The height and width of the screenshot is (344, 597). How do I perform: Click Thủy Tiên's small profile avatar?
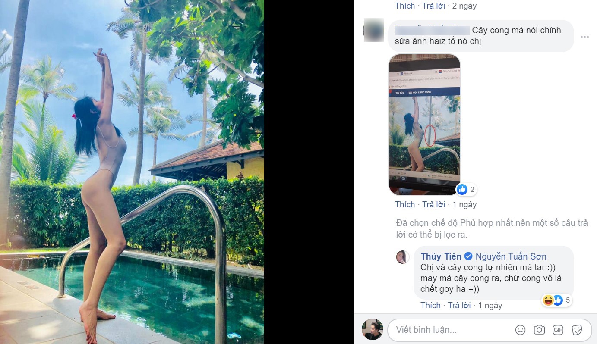pos(403,256)
